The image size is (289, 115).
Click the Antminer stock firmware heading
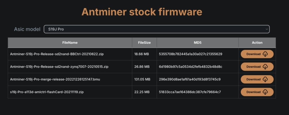point(142,12)
